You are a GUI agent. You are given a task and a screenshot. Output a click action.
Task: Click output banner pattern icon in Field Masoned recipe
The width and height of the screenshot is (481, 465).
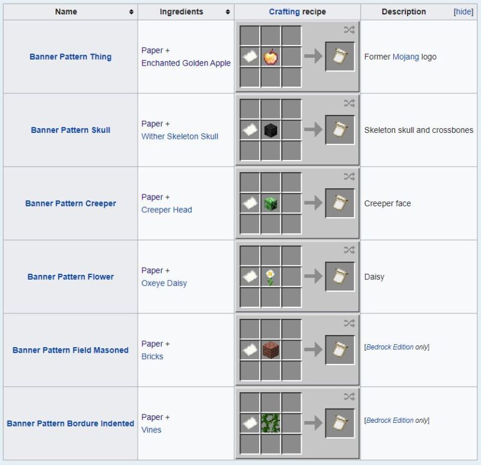click(340, 350)
